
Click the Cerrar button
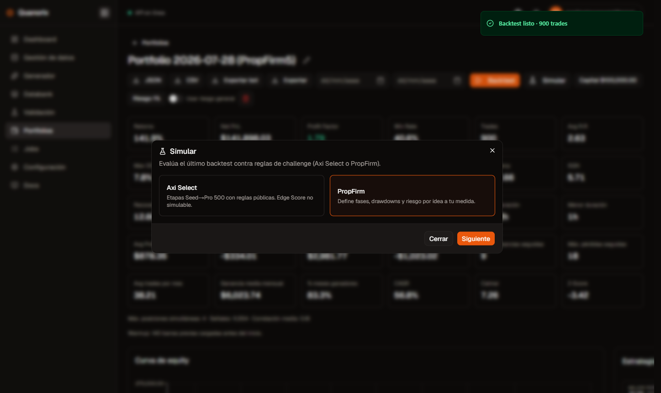[439, 239]
